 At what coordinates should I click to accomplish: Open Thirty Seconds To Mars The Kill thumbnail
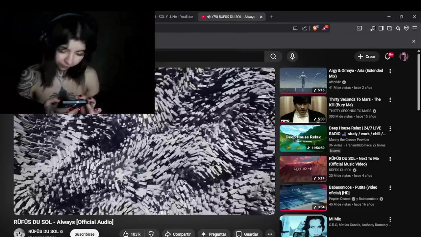coord(303,110)
